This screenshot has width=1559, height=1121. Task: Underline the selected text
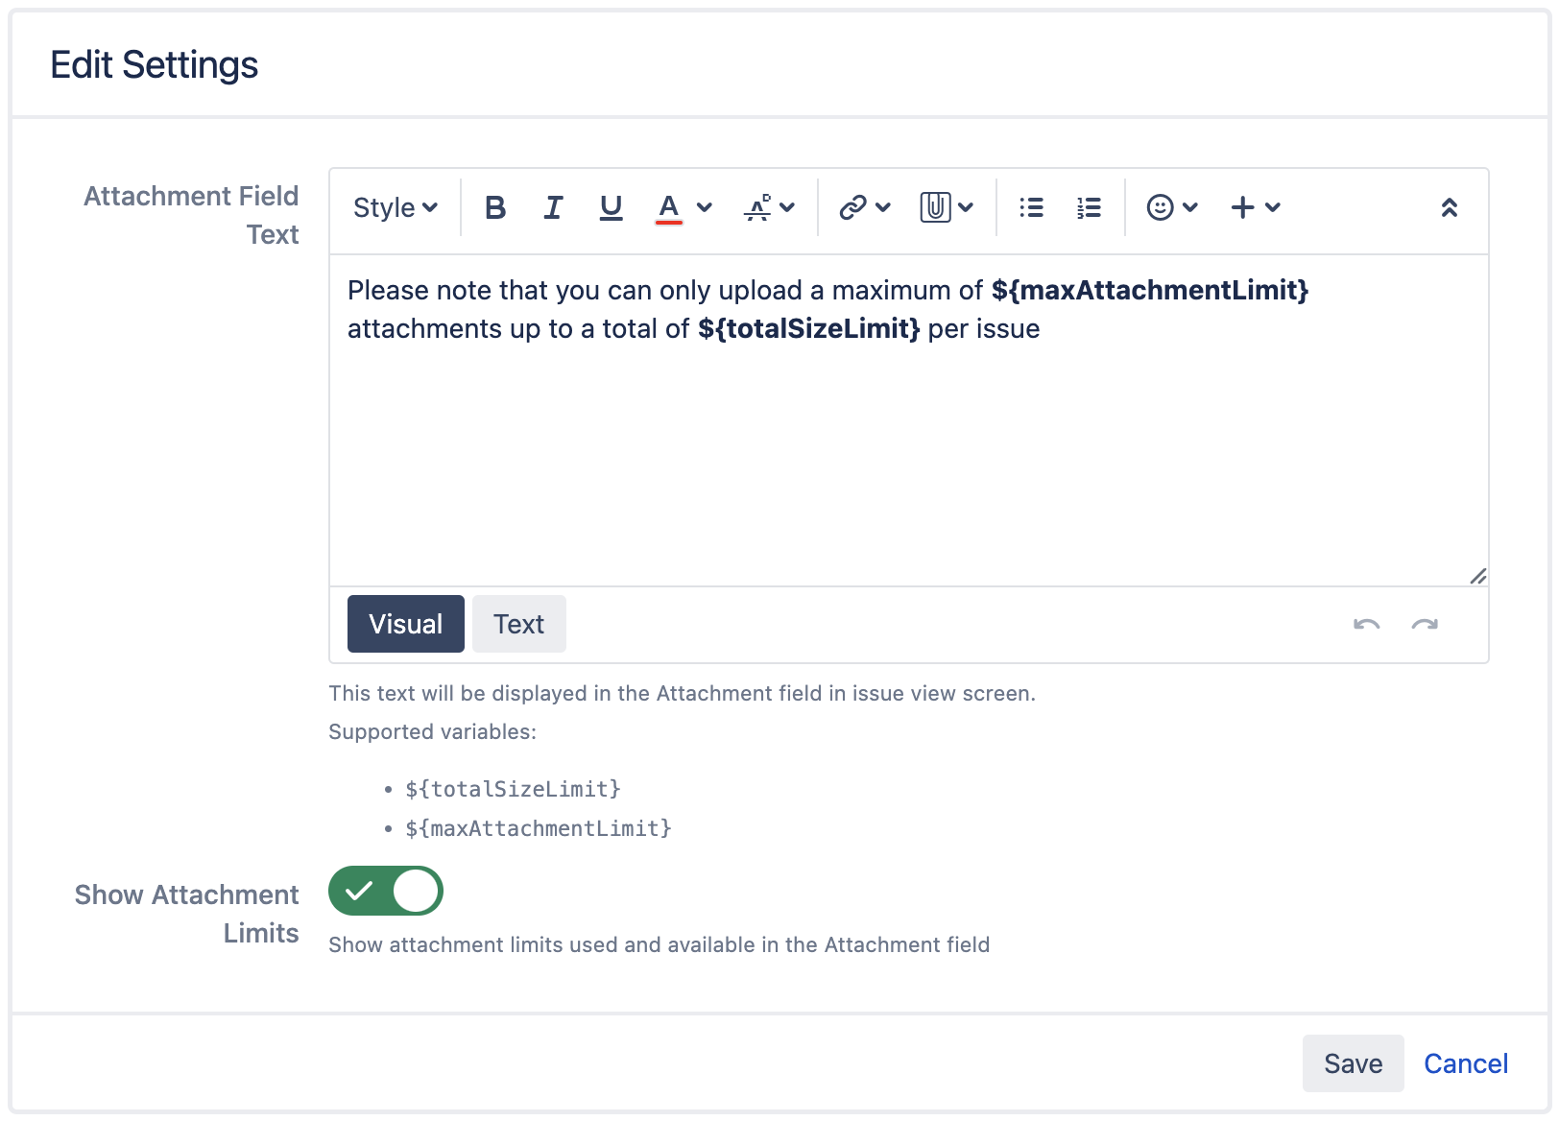click(611, 207)
